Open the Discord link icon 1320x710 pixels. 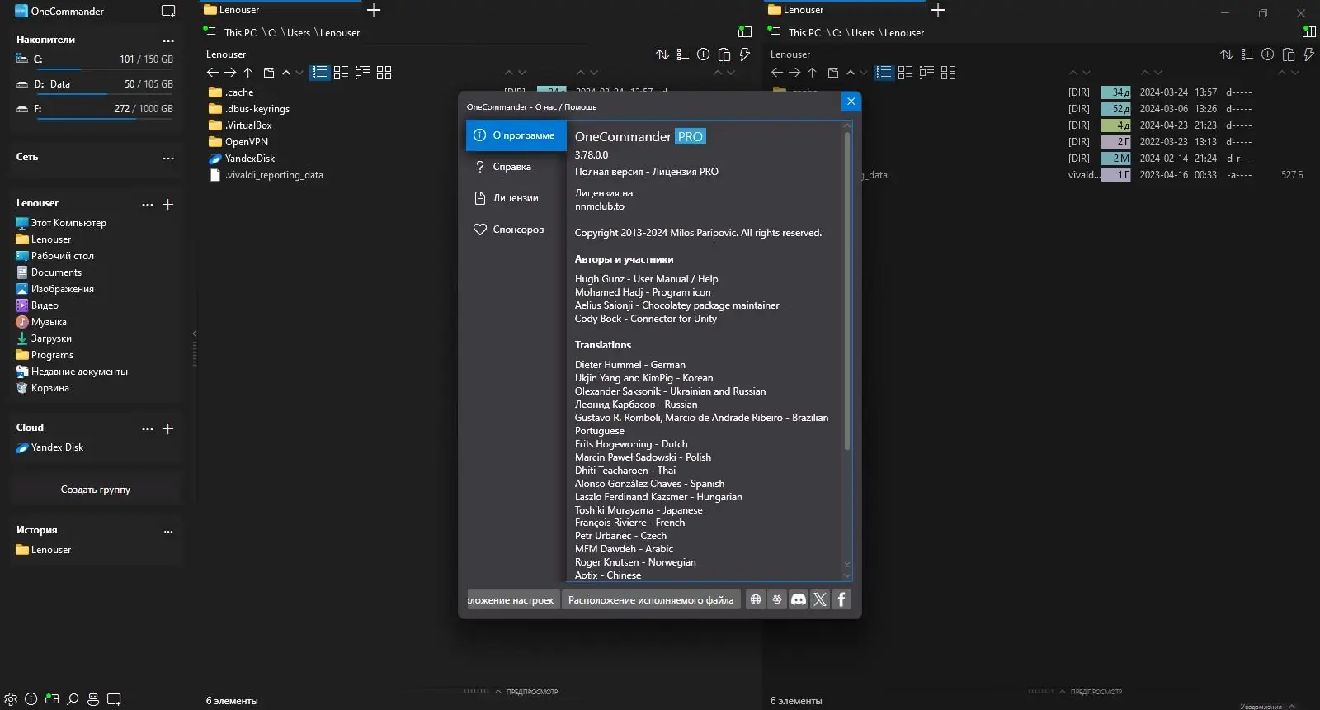(799, 599)
